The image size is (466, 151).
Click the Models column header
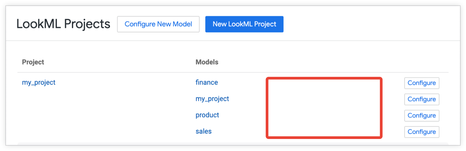tap(207, 62)
